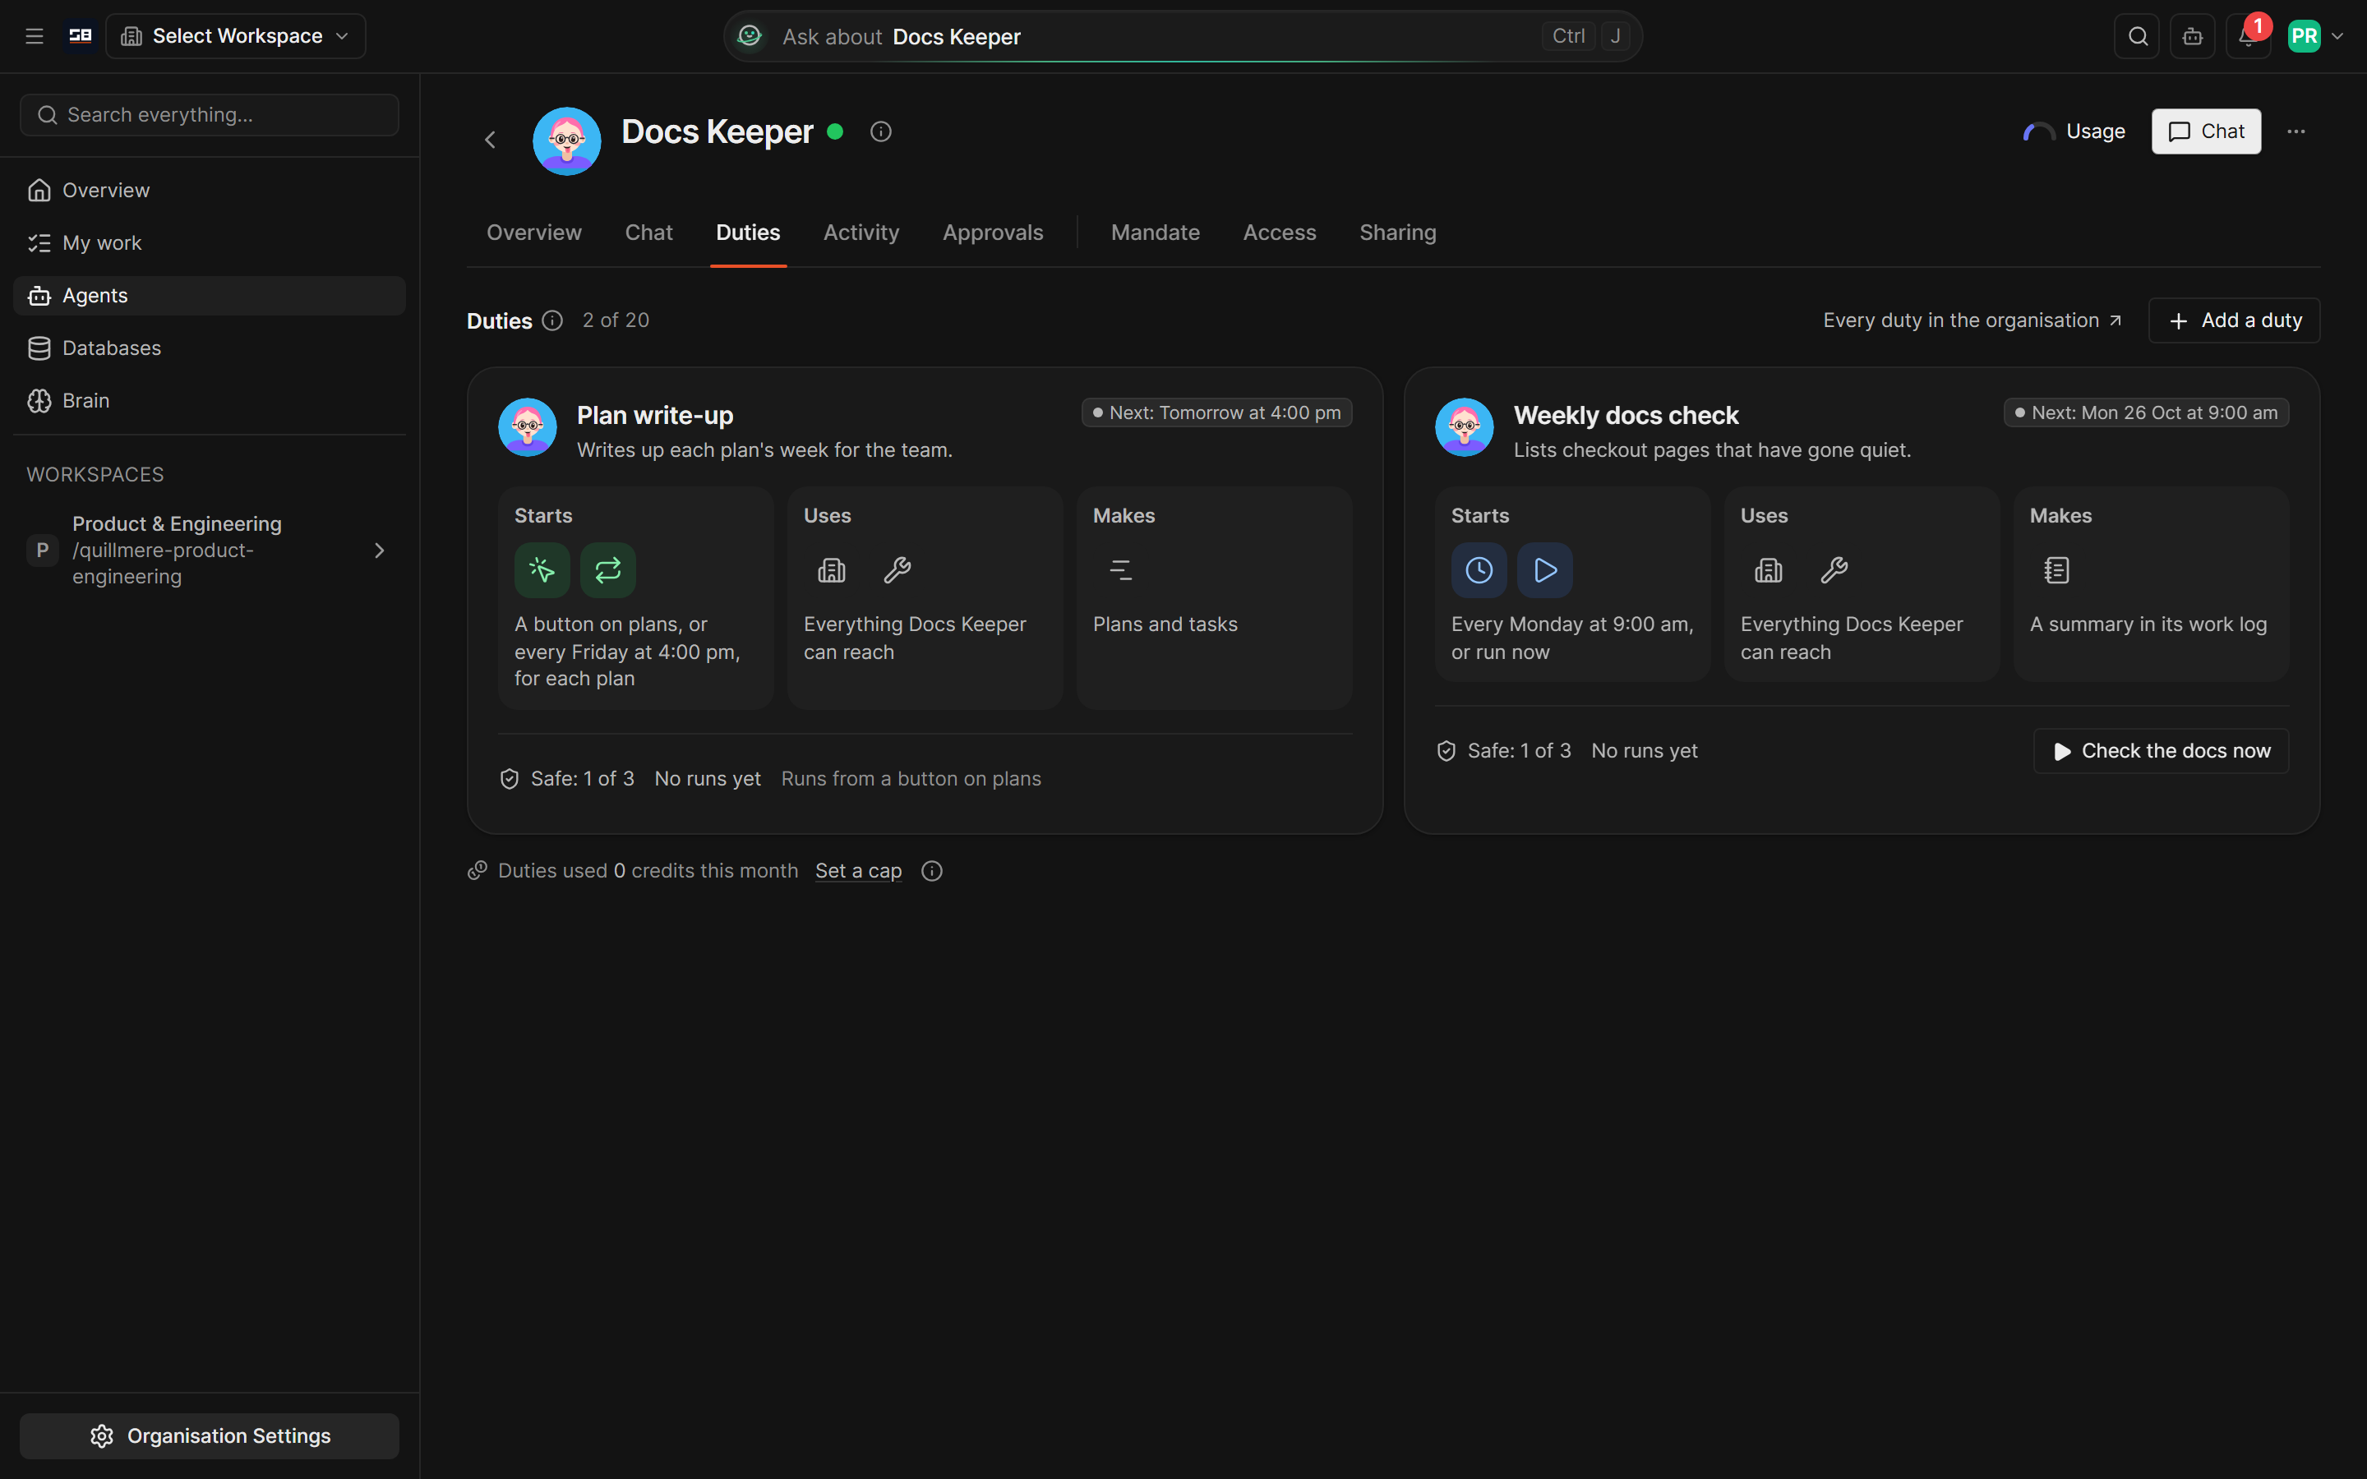Click the Add a duty button
Image resolution: width=2367 pixels, height=1479 pixels.
2234,320
